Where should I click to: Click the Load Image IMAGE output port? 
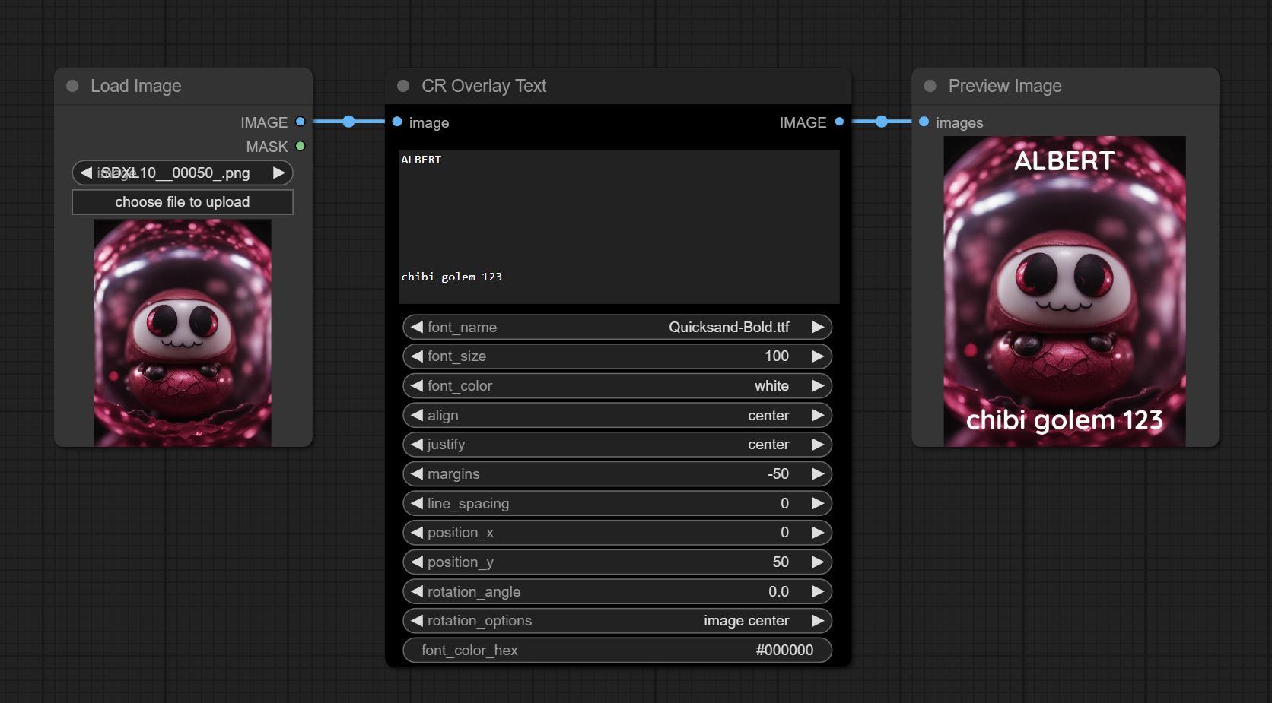(x=301, y=122)
